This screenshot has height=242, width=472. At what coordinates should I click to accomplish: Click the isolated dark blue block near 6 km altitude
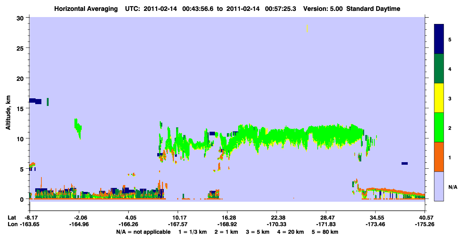tap(404, 163)
